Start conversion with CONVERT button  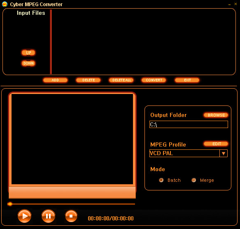pyautogui.click(x=154, y=80)
